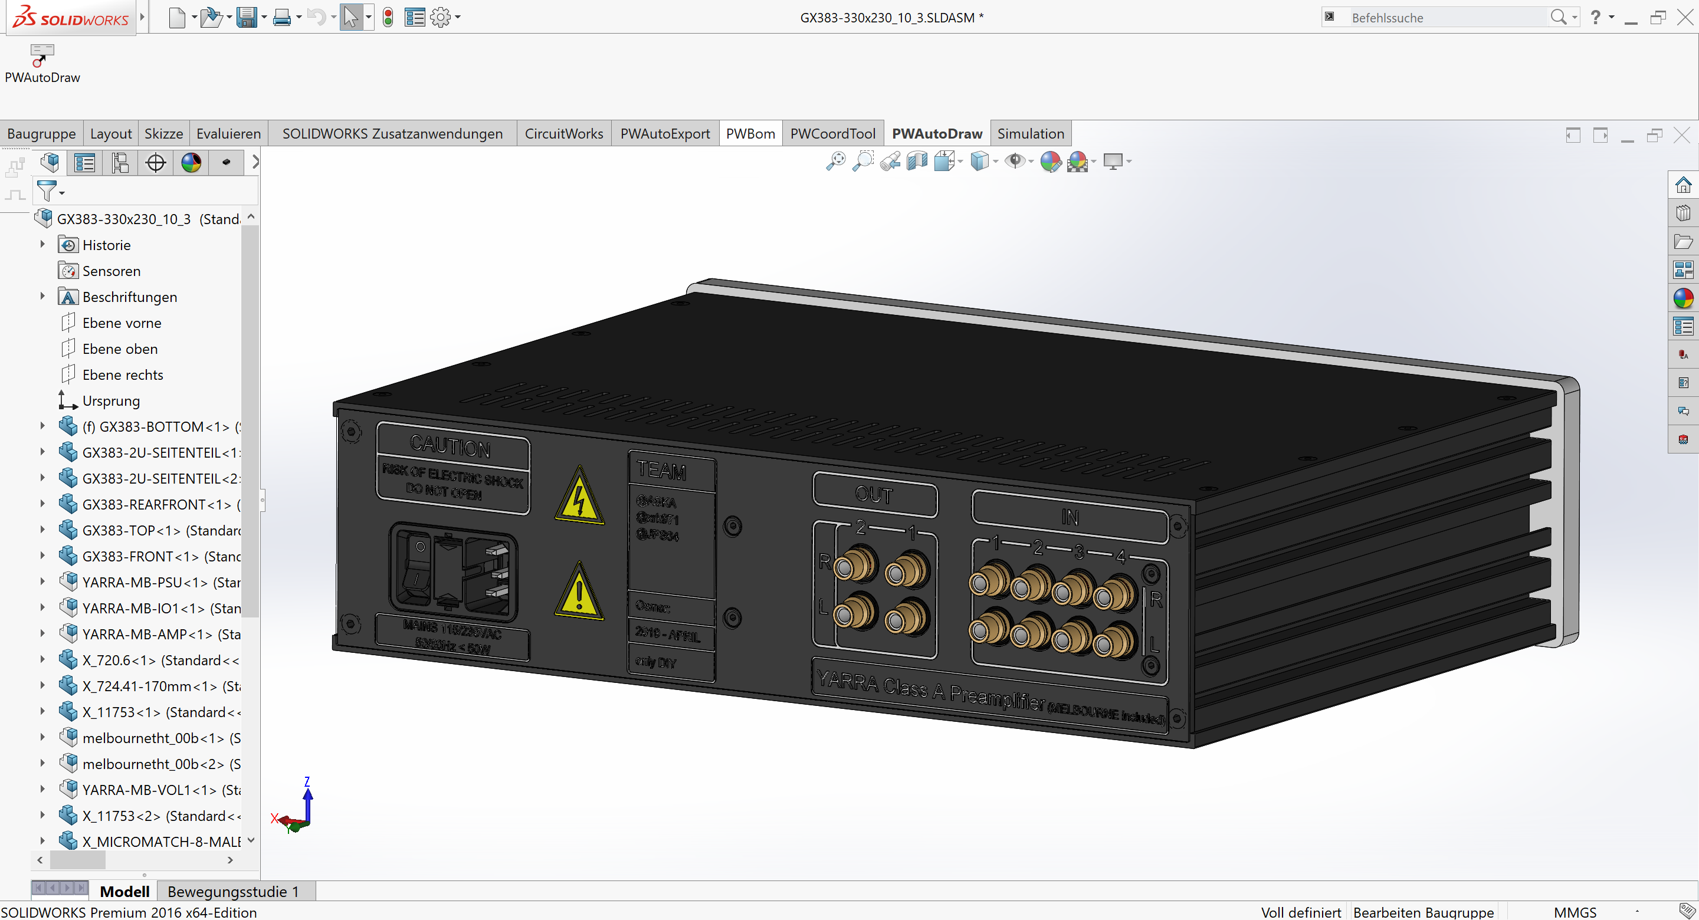Viewport: 1699px width, 920px height.
Task: Click the Help question mark button
Action: point(1595,17)
